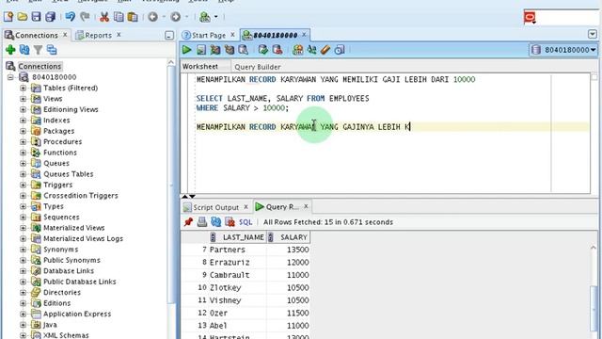Open dropdown arrow next to Forward navigation button

(186, 17)
